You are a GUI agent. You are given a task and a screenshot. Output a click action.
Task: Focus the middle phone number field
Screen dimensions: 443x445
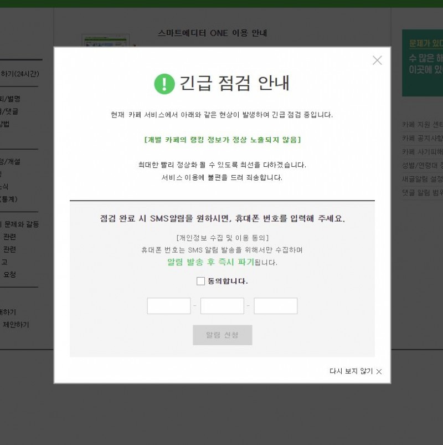click(222, 306)
